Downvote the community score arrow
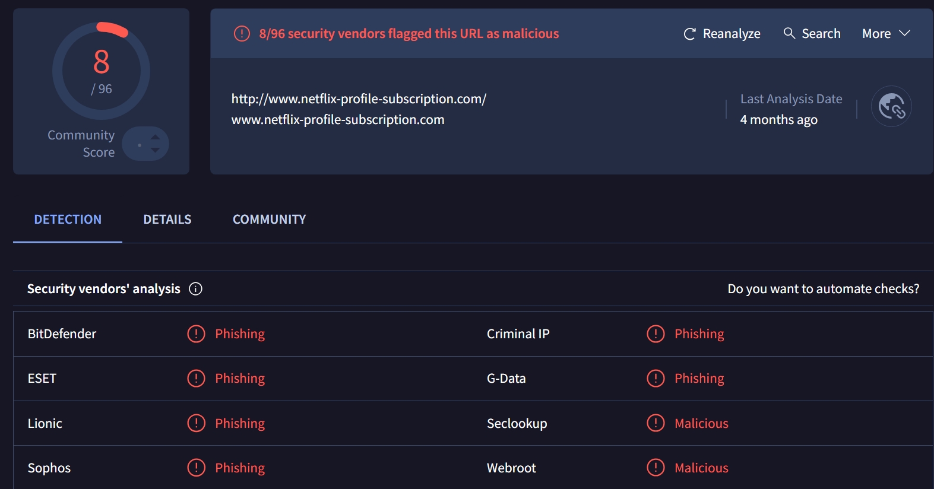 pos(155,150)
